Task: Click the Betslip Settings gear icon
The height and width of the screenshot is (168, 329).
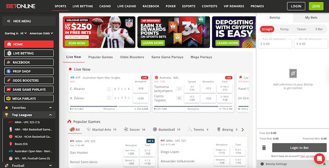Action: pyautogui.click(x=262, y=164)
